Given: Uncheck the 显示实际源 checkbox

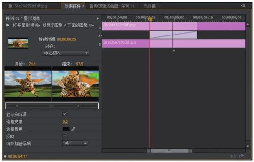Looking at the screenshot, I should tap(65, 114).
